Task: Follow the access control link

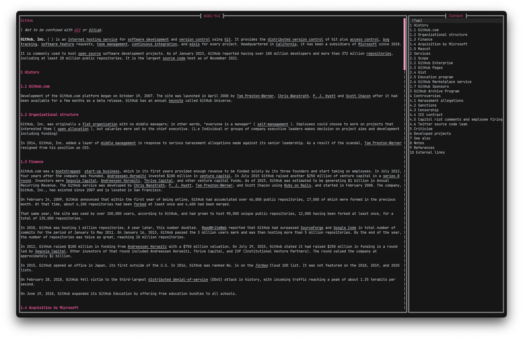Action: 364,39
